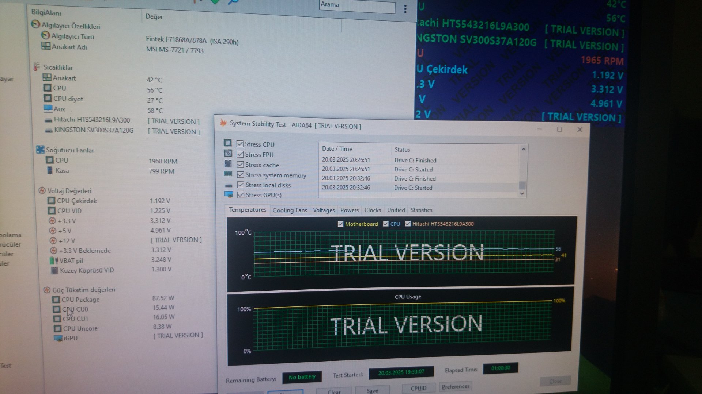Open the Preferences button
The height and width of the screenshot is (394, 702).
coord(455,387)
